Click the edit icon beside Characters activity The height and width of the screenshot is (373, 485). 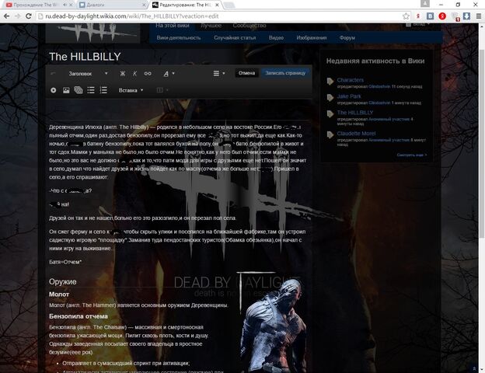[x=330, y=81]
